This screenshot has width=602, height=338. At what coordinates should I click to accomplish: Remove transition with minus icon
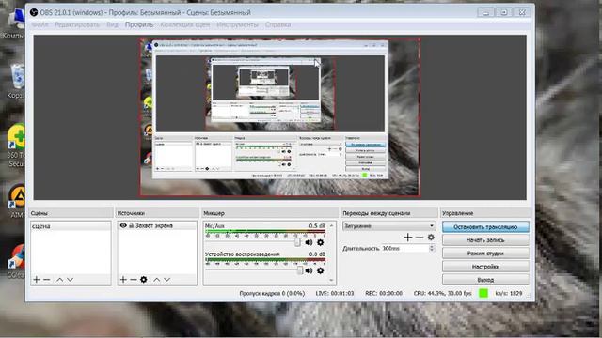[x=420, y=238]
